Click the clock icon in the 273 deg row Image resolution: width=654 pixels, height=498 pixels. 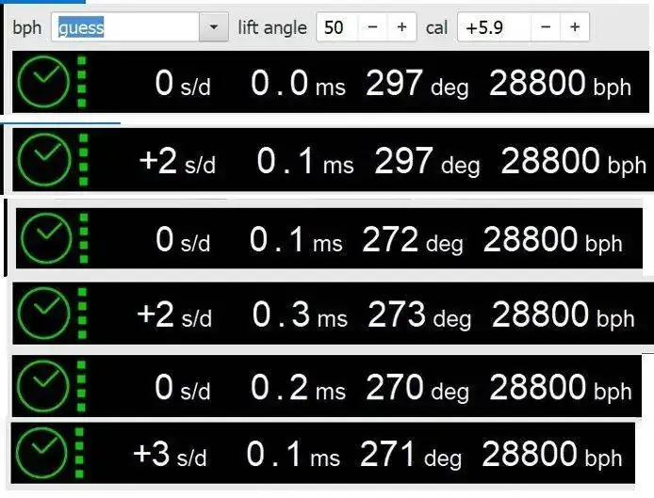point(44,313)
